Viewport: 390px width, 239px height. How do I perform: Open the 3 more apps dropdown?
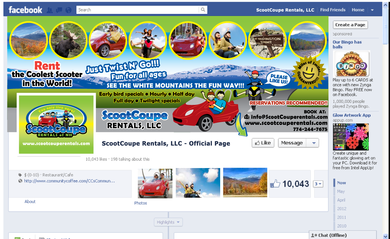pos(318,184)
